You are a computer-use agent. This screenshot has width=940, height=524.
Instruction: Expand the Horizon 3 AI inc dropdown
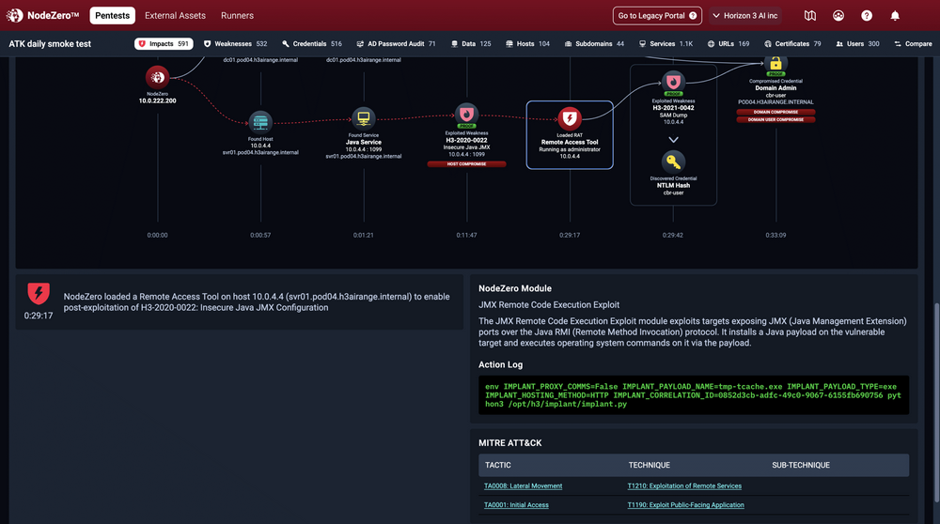point(751,16)
